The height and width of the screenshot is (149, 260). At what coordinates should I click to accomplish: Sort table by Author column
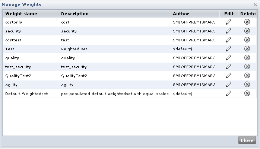(181, 14)
